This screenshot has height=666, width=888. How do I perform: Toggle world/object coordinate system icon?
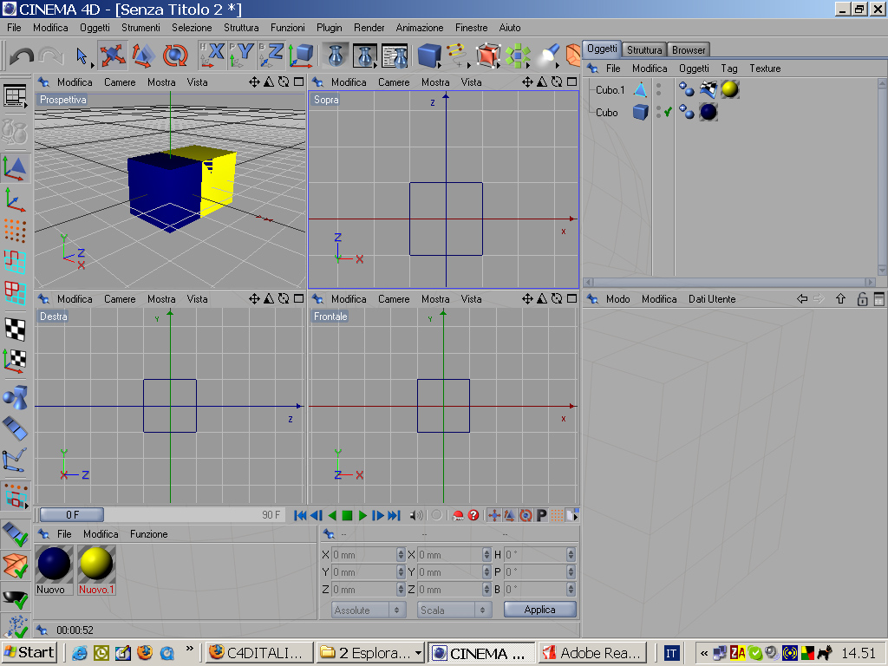pyautogui.click(x=301, y=55)
